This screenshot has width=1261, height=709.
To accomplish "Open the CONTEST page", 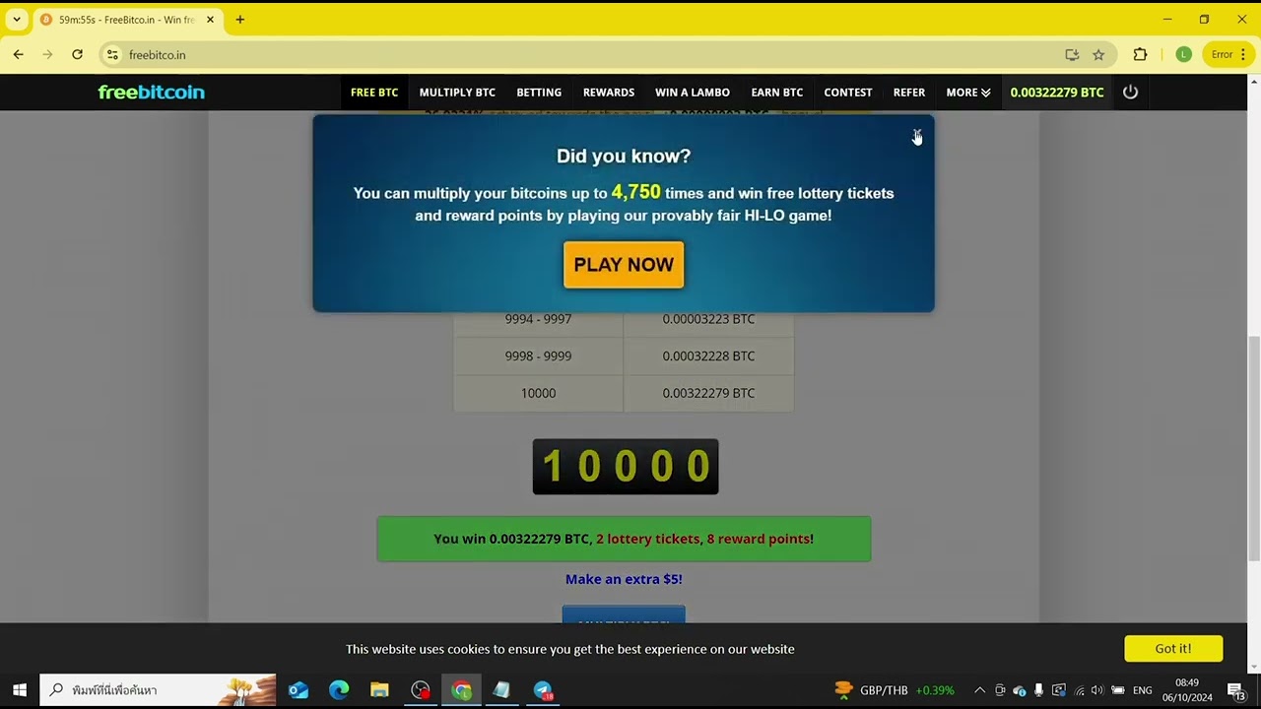I will point(848,93).
